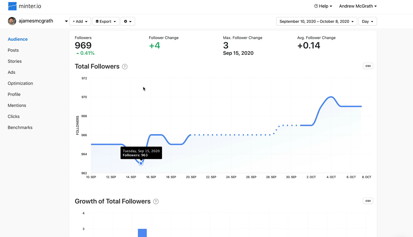
Task: Open the settings gear menu
Action: click(x=128, y=21)
